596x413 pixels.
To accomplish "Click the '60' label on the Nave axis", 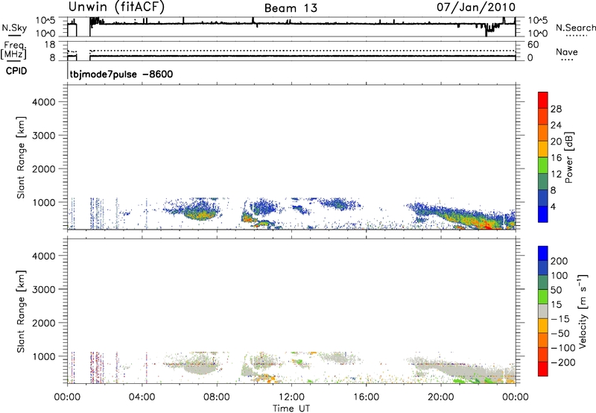I will pyautogui.click(x=533, y=45).
